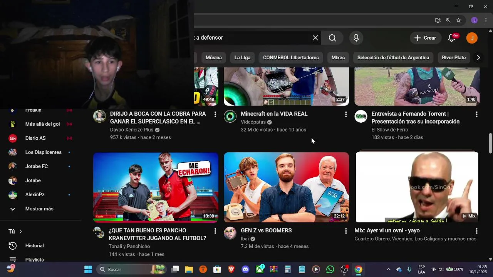Viewport: 493px width, 277px height.
Task: Show more filter chips with right arrow
Action: pos(478,58)
